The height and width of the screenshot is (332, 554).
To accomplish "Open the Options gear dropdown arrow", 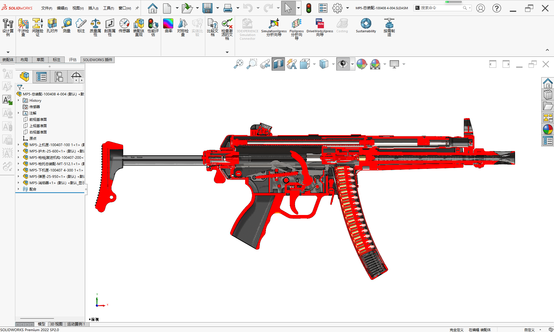I will coord(348,8).
